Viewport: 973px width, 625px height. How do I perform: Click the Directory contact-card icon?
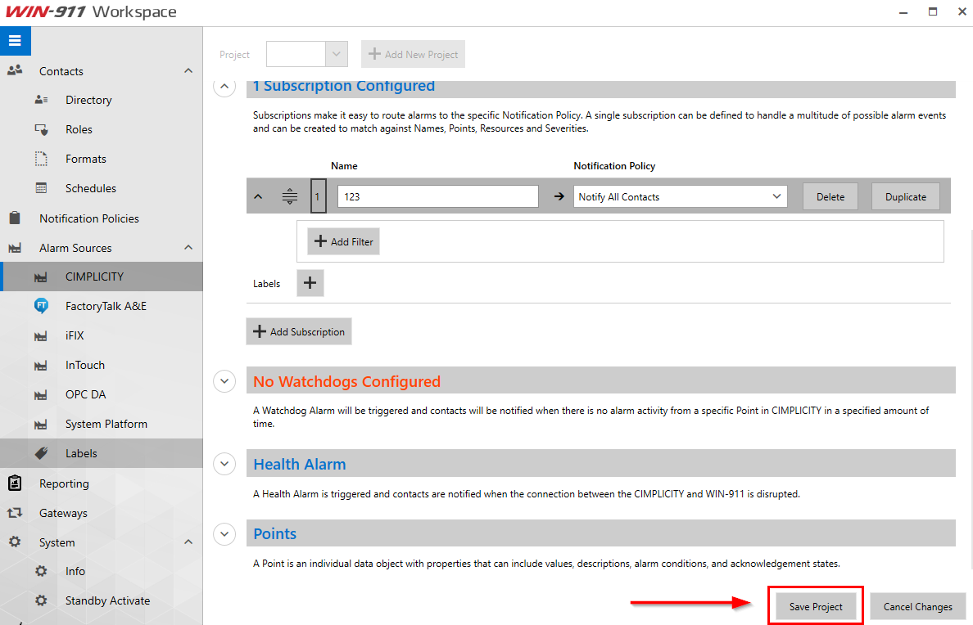41,100
